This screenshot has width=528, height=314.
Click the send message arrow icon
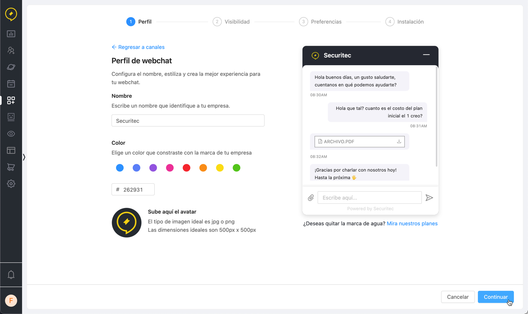point(429,198)
